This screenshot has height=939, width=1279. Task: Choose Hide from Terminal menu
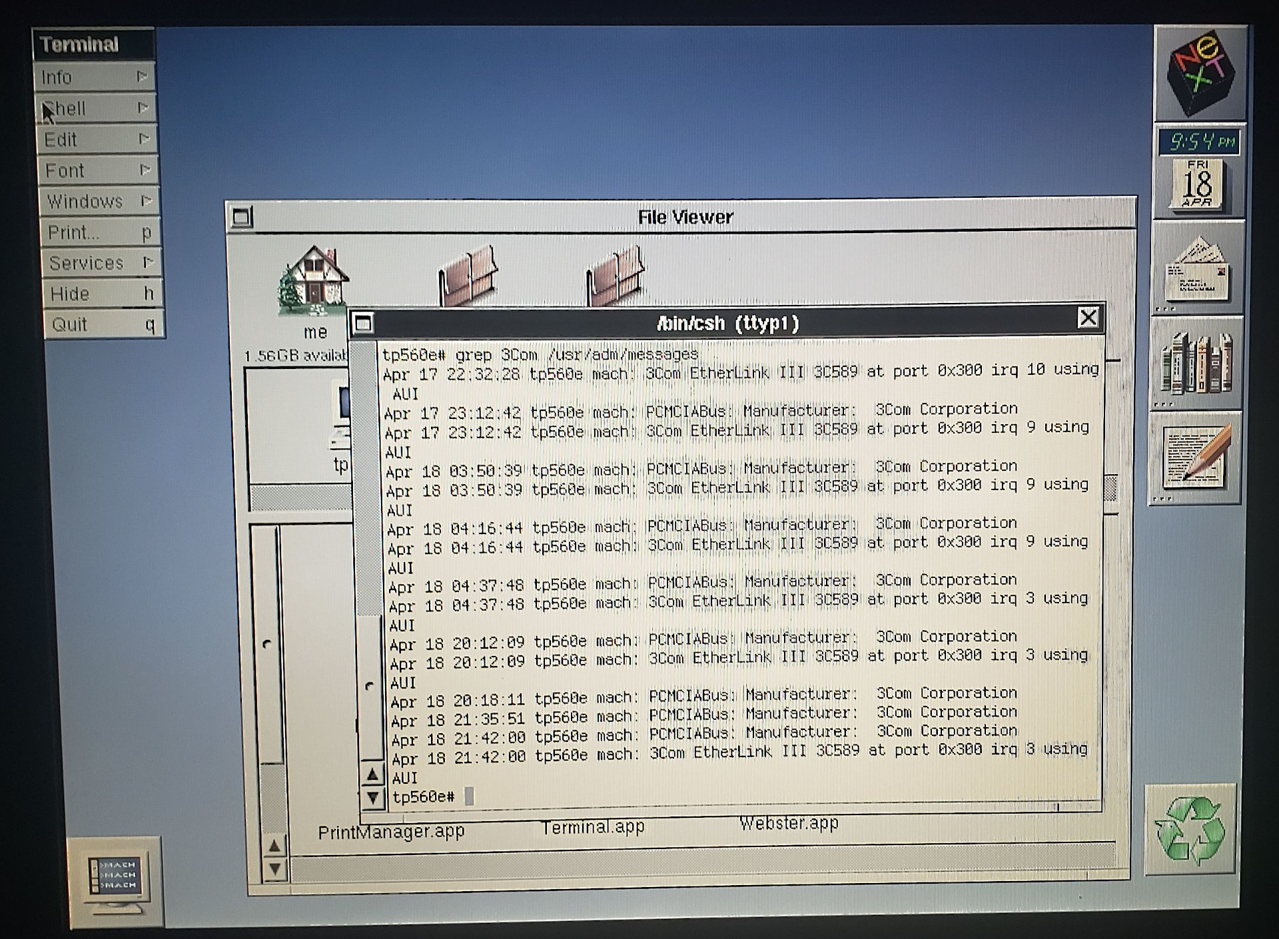[103, 294]
